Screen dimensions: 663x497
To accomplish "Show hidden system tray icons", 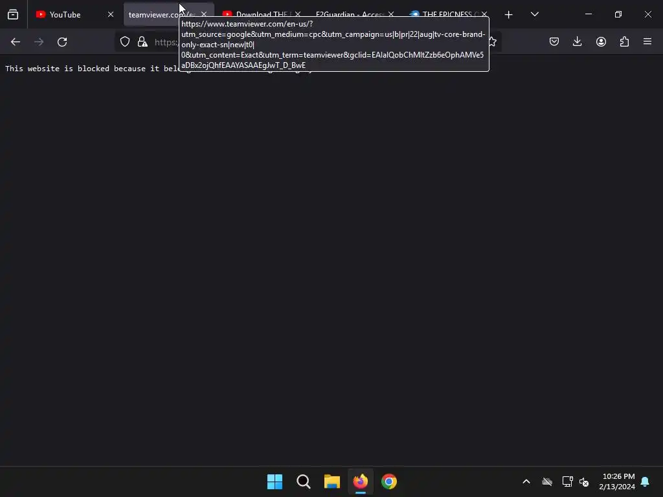I will pyautogui.click(x=526, y=481).
